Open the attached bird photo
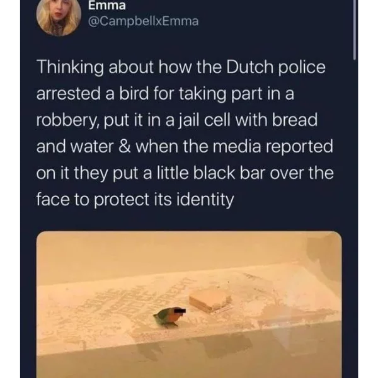378x378 pixels. coord(189,304)
